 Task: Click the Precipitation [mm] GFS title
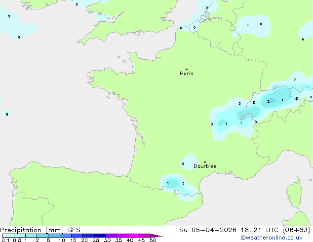(40, 230)
